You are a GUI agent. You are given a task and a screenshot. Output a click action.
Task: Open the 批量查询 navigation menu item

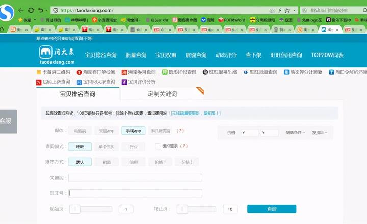point(136,55)
